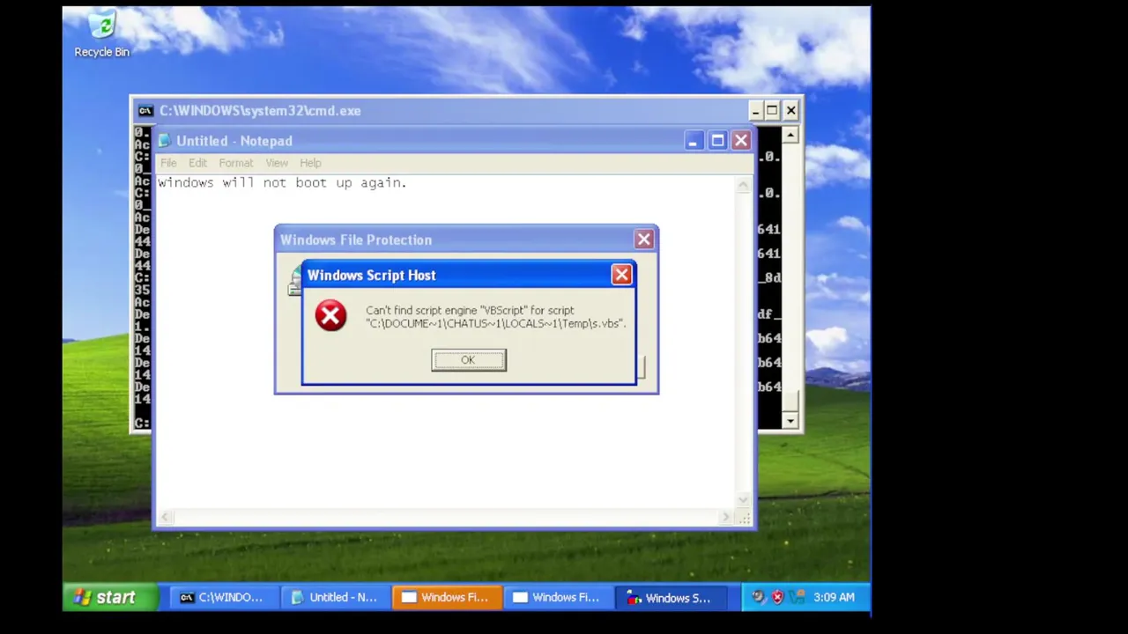Close the Untitled - Notepad window
The width and height of the screenshot is (1128, 634).
point(741,141)
